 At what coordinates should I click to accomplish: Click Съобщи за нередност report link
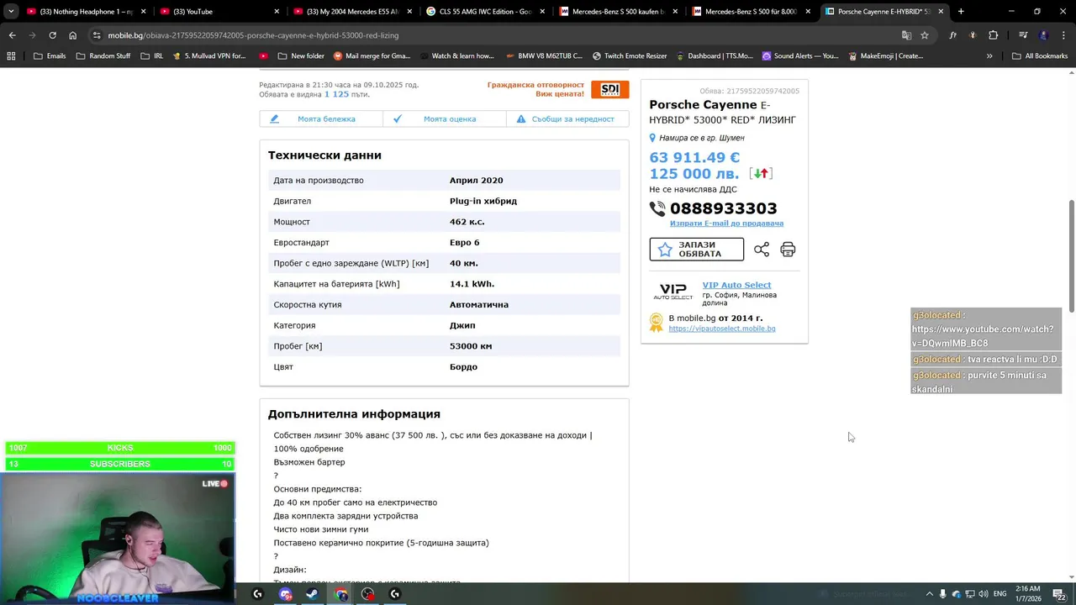click(567, 119)
